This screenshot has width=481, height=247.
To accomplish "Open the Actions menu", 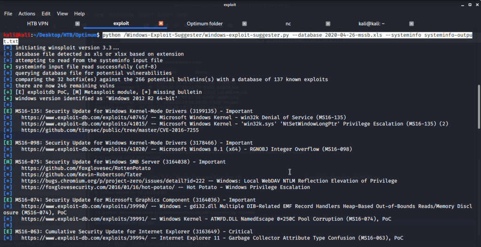I will pyautogui.click(x=27, y=14).
